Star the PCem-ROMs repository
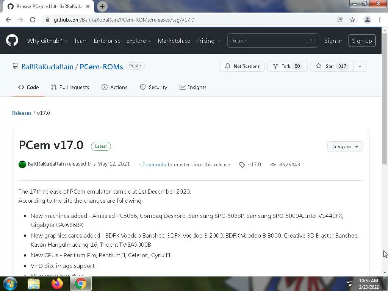The image size is (388, 291). (x=332, y=66)
